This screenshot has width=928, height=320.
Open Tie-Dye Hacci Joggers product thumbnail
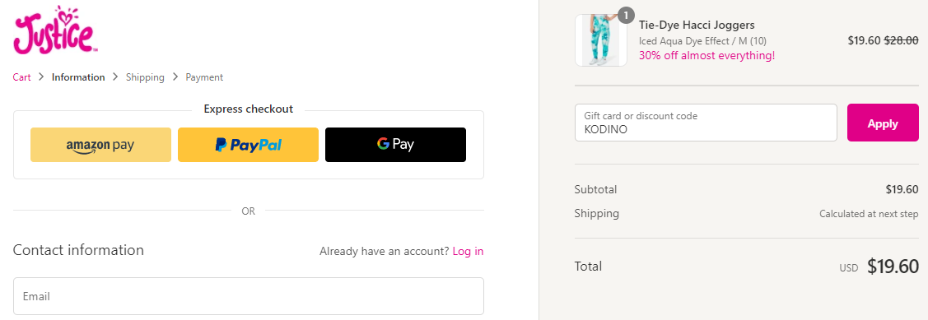click(x=601, y=40)
